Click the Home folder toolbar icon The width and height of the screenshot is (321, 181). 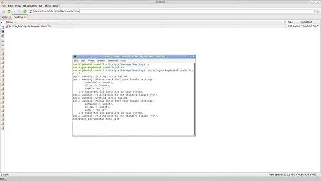coord(30,11)
